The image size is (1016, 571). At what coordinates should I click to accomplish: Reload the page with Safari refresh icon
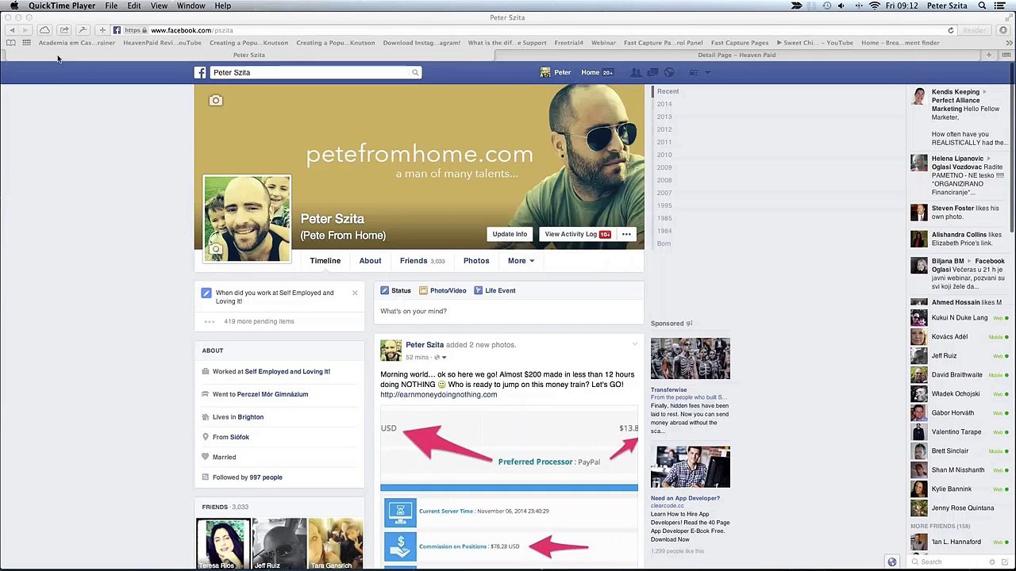coord(950,30)
